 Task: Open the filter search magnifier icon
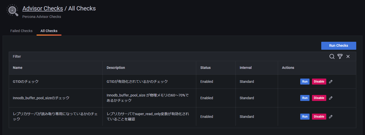[332, 56]
